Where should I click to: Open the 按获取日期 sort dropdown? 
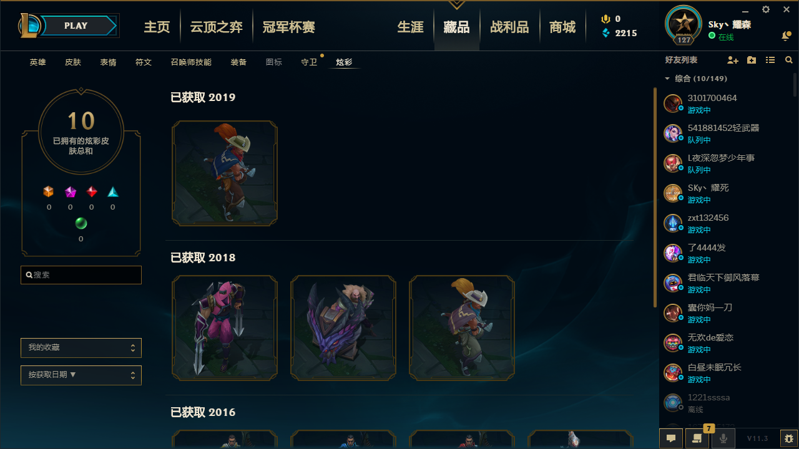coord(81,375)
